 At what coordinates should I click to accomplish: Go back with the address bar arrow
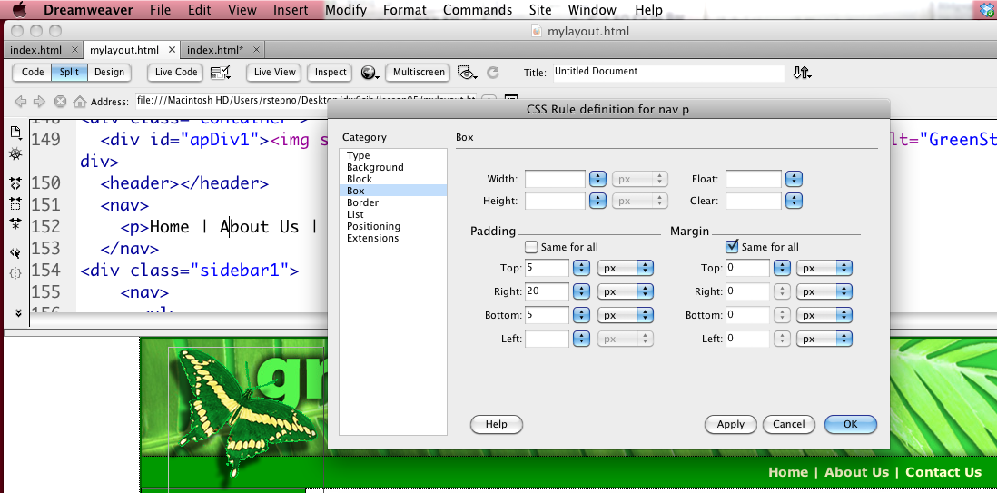point(20,101)
